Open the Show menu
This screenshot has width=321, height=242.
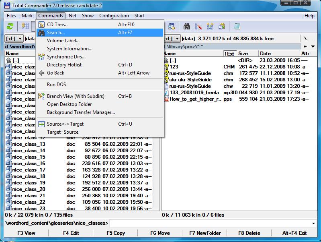click(x=88, y=16)
